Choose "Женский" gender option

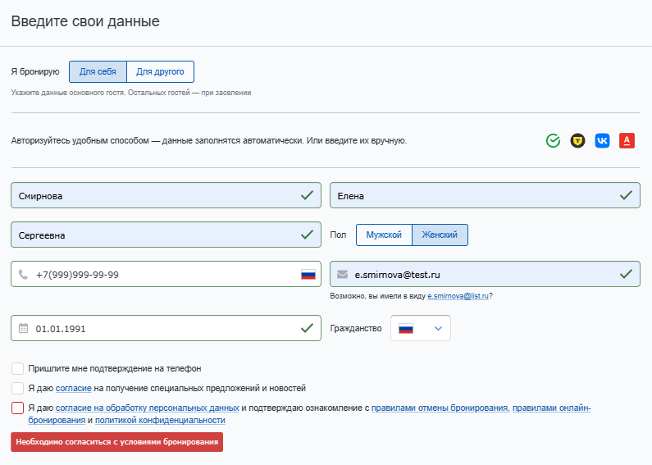[440, 235]
